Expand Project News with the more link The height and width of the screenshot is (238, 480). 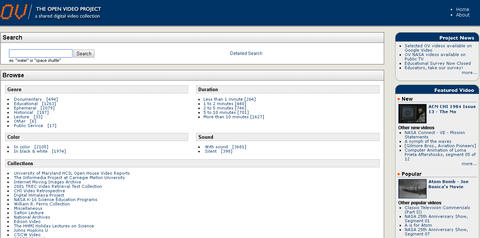[469, 72]
